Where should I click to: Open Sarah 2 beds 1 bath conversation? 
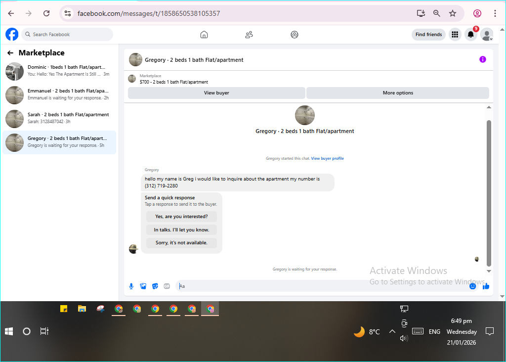(59, 119)
